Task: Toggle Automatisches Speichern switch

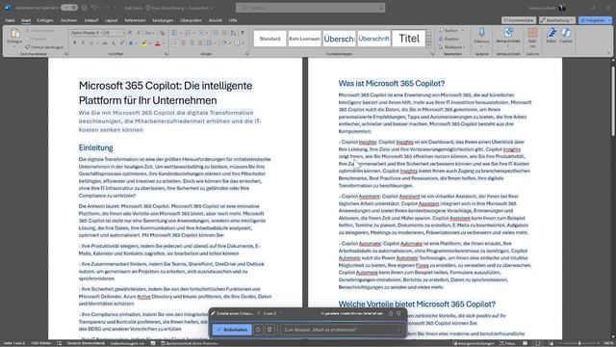Action: tap(69, 8)
